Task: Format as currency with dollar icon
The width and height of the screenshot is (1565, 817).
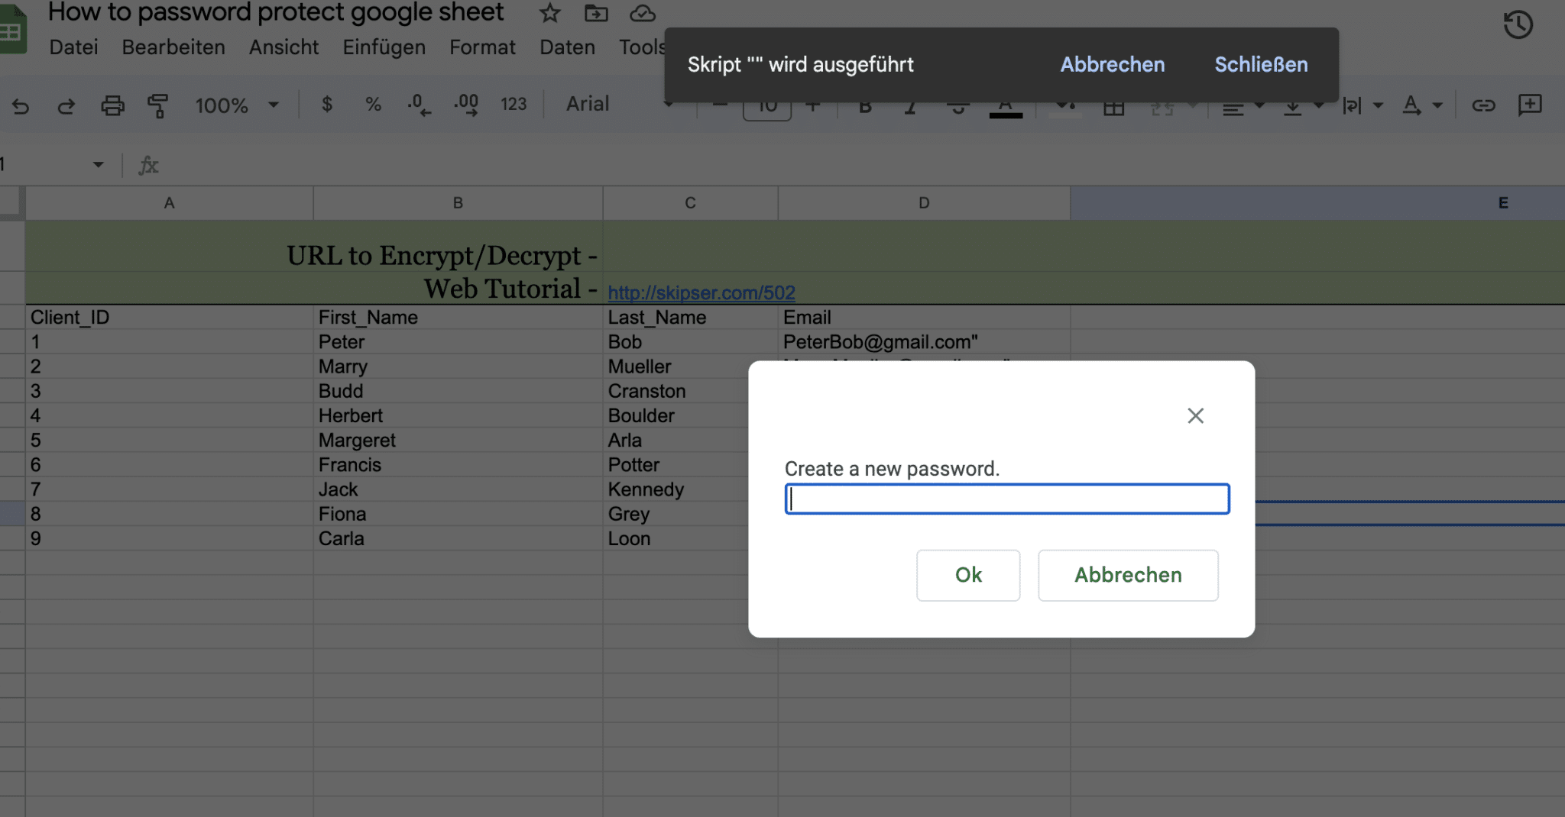Action: coord(327,105)
